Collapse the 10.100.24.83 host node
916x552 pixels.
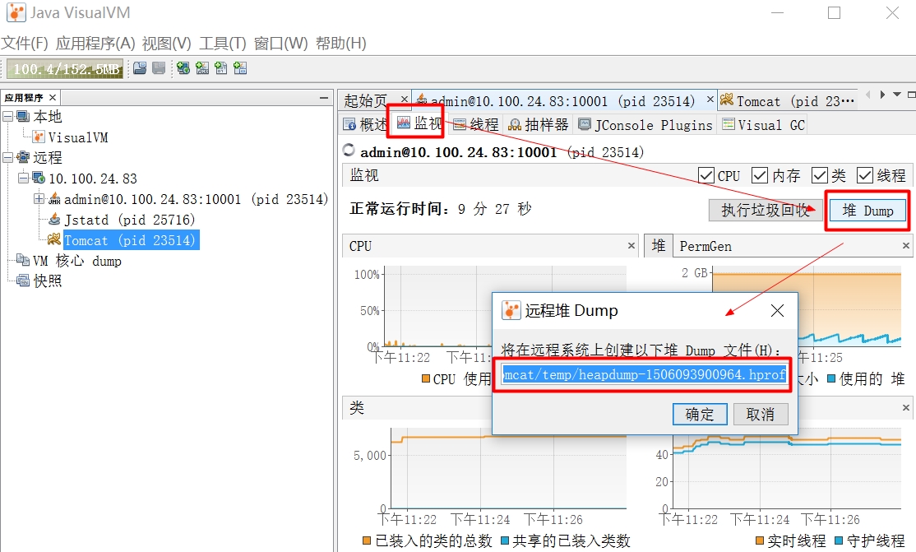(x=23, y=178)
